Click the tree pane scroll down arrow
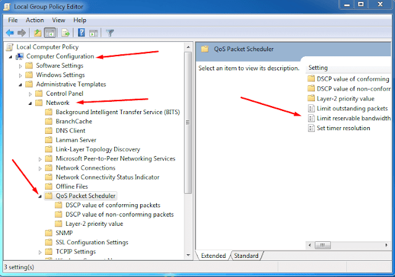 (x=188, y=255)
